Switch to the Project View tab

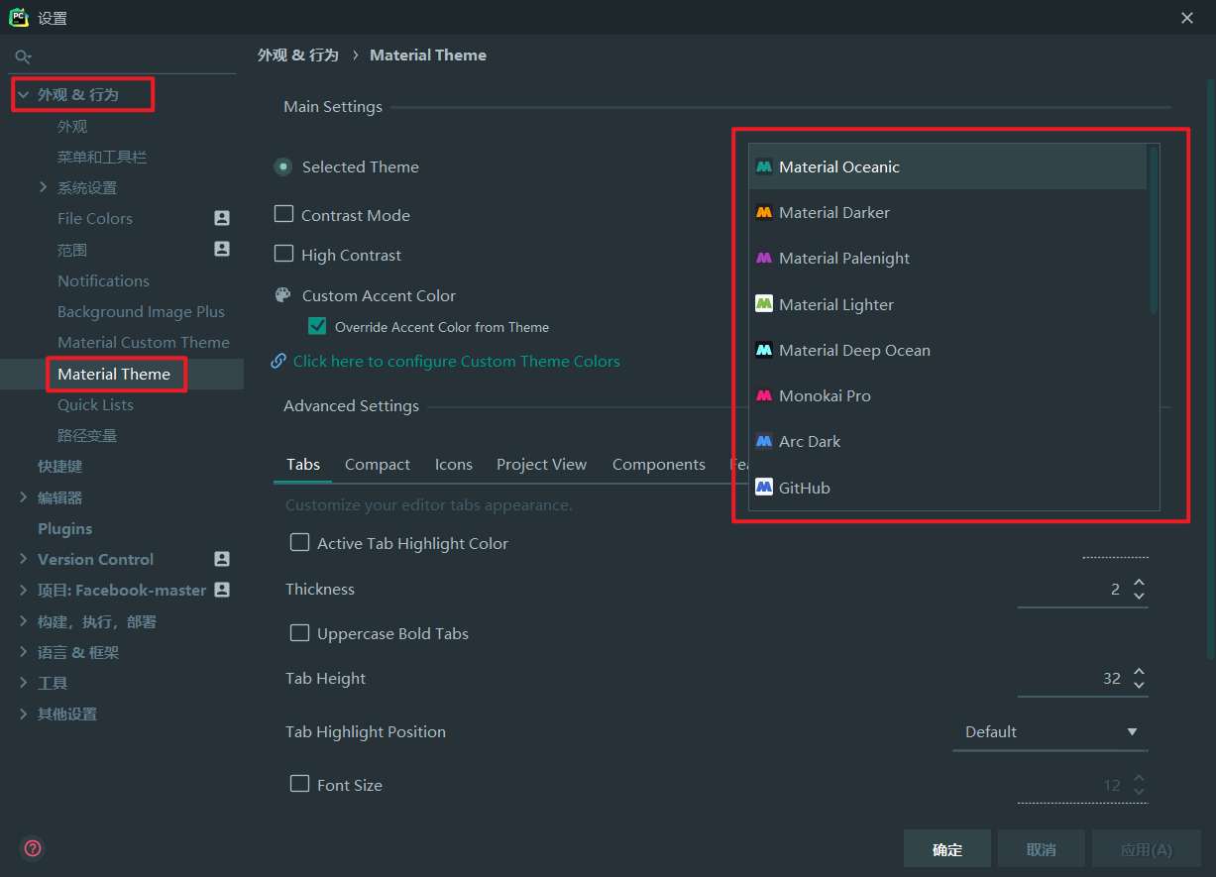(x=542, y=464)
